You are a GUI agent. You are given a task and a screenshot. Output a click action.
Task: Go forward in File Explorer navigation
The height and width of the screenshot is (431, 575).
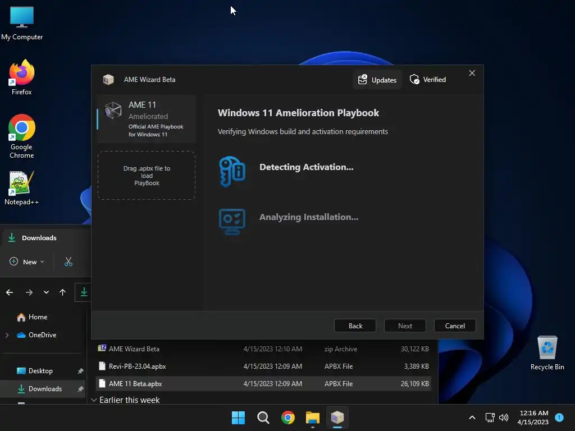click(x=29, y=292)
